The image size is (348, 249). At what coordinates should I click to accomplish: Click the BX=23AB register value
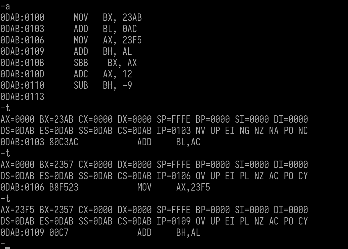[x=56, y=119]
